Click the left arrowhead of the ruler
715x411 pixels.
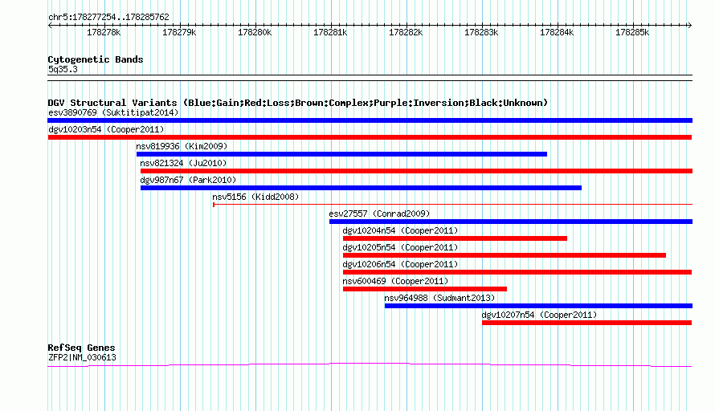(50, 26)
